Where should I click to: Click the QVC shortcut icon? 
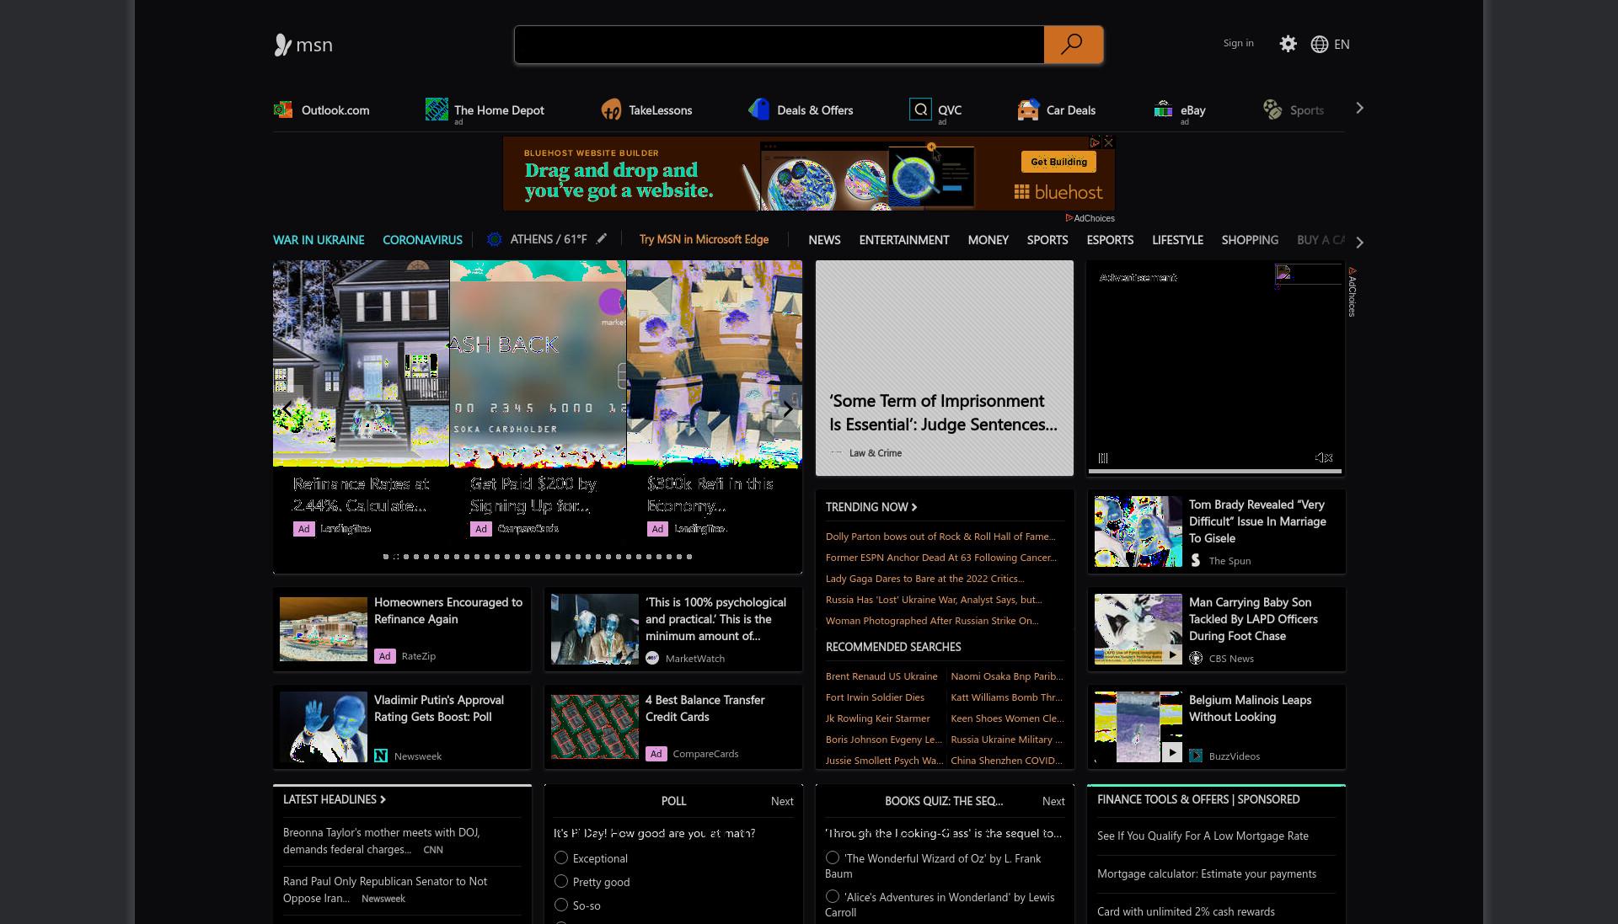click(x=920, y=109)
